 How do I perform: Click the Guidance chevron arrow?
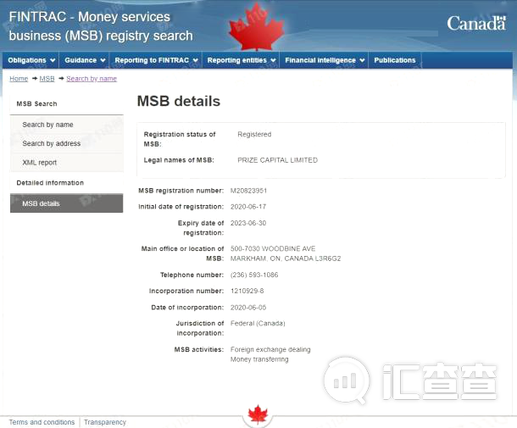(x=103, y=60)
